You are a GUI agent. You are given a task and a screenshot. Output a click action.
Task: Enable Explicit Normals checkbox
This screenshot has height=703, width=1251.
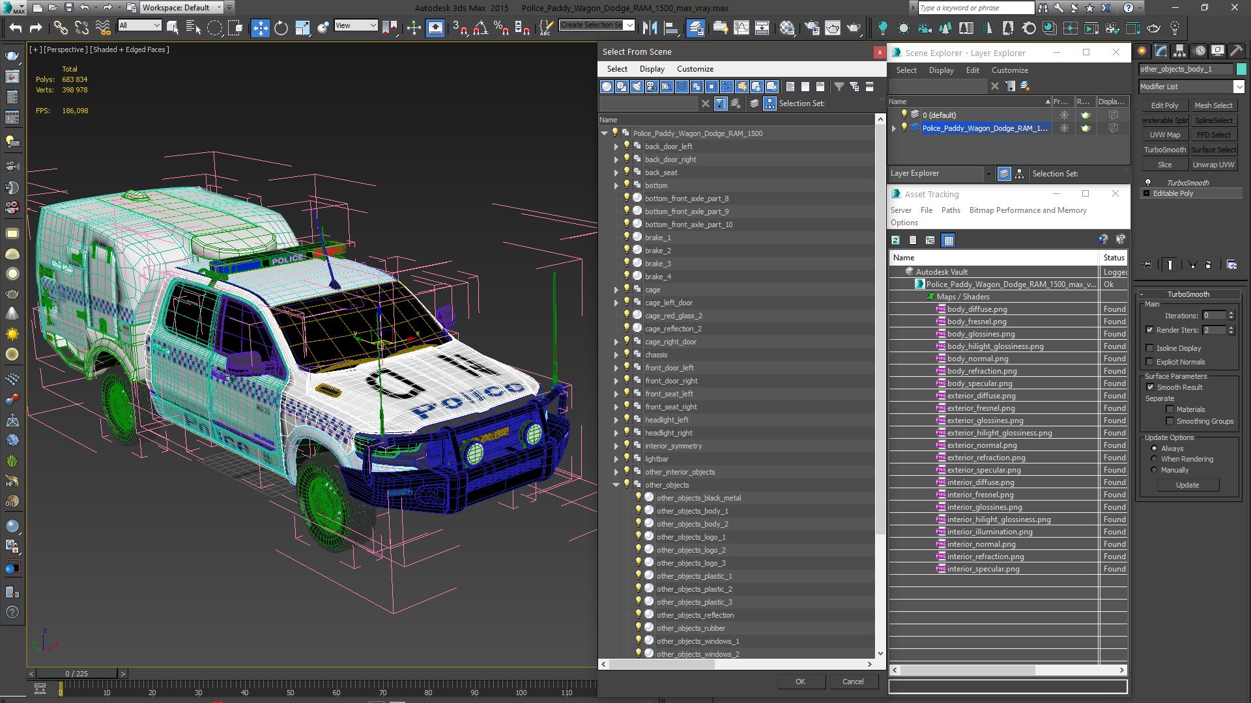coord(1149,362)
